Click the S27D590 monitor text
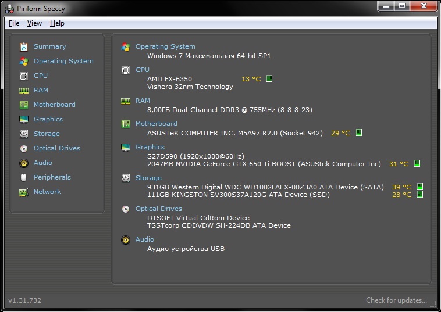Screen dimensions: 441x312 point(195,156)
